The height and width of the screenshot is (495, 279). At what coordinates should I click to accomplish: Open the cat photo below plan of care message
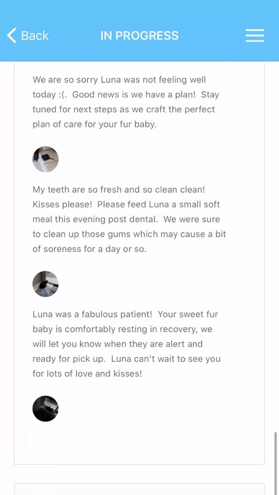pos(46,159)
